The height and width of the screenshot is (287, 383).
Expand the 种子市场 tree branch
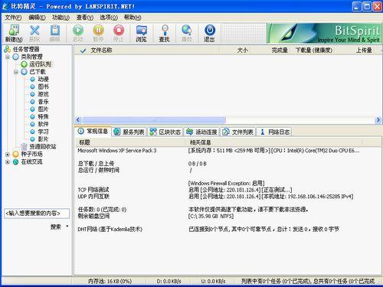point(8,155)
